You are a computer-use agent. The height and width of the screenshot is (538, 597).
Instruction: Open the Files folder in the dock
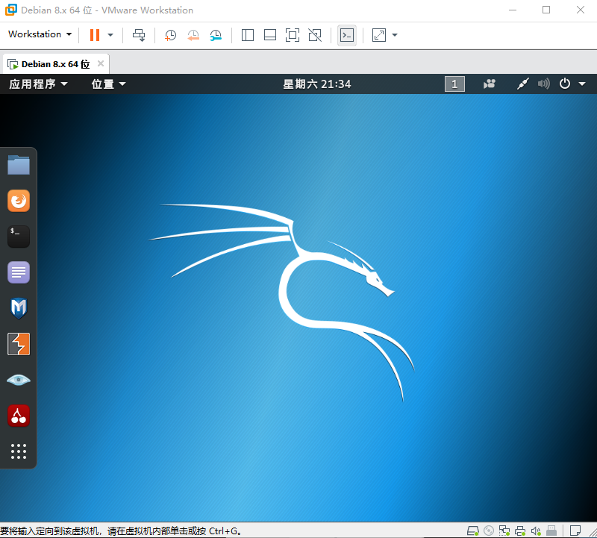click(19, 165)
